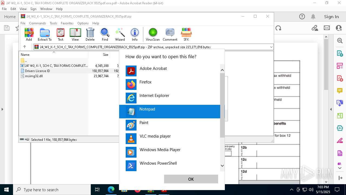Choose Firefox in open-with list
Screen dimensions: 346x195
(x=170, y=84)
